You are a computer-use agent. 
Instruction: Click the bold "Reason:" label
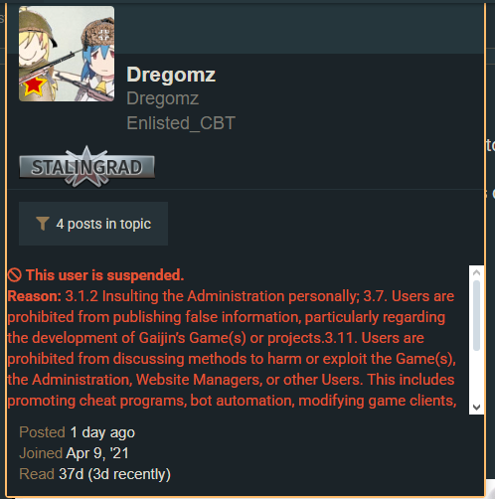[x=35, y=296]
